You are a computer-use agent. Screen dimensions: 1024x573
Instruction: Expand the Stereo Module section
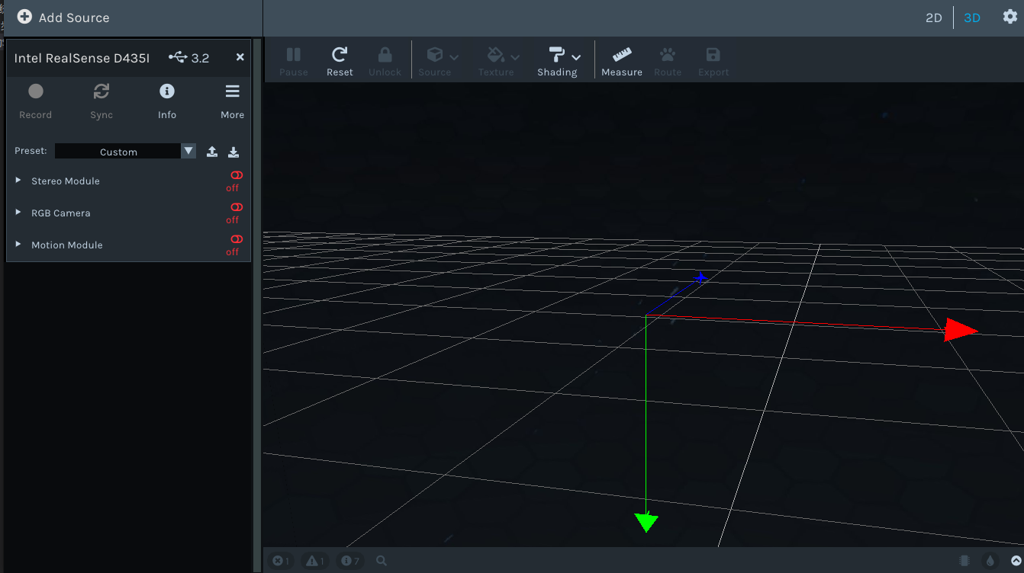click(x=18, y=181)
